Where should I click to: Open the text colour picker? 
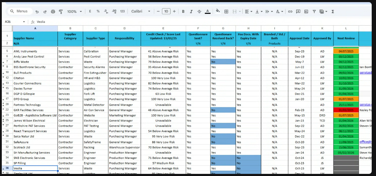[208, 11]
